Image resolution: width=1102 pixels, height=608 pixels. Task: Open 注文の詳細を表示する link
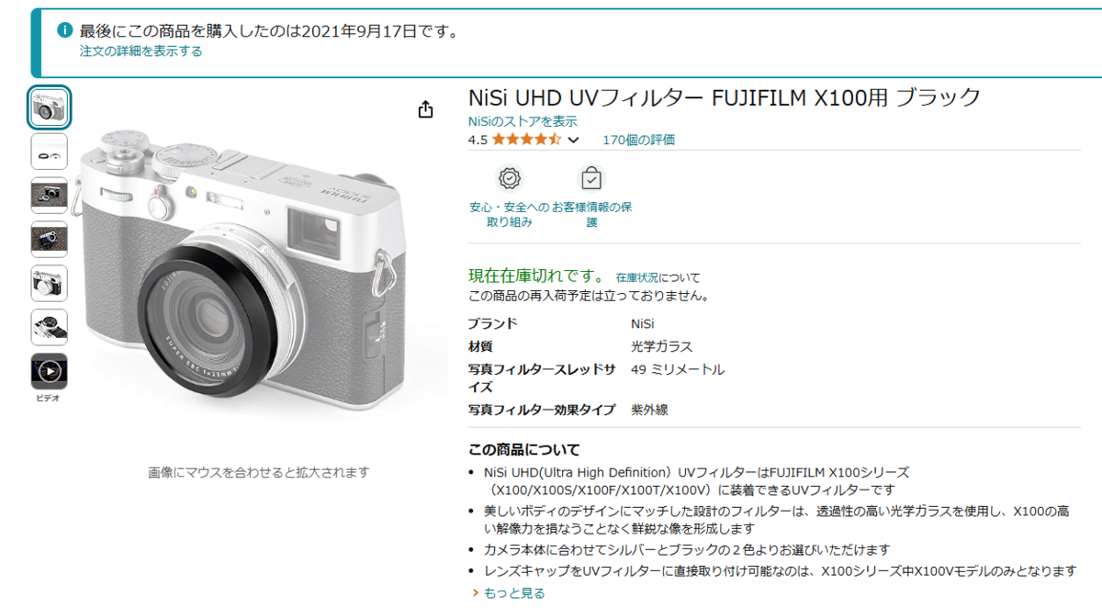pyautogui.click(x=141, y=51)
